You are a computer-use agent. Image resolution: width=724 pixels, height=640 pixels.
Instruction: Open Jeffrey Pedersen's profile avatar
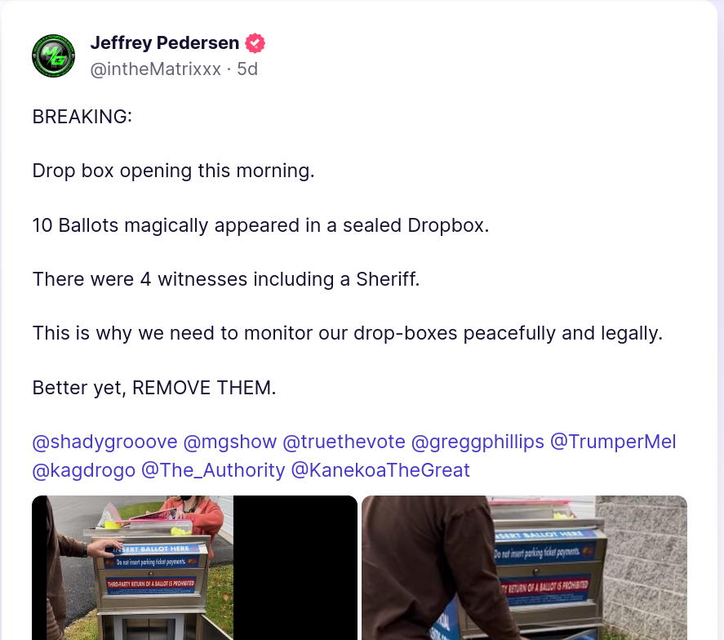point(54,56)
